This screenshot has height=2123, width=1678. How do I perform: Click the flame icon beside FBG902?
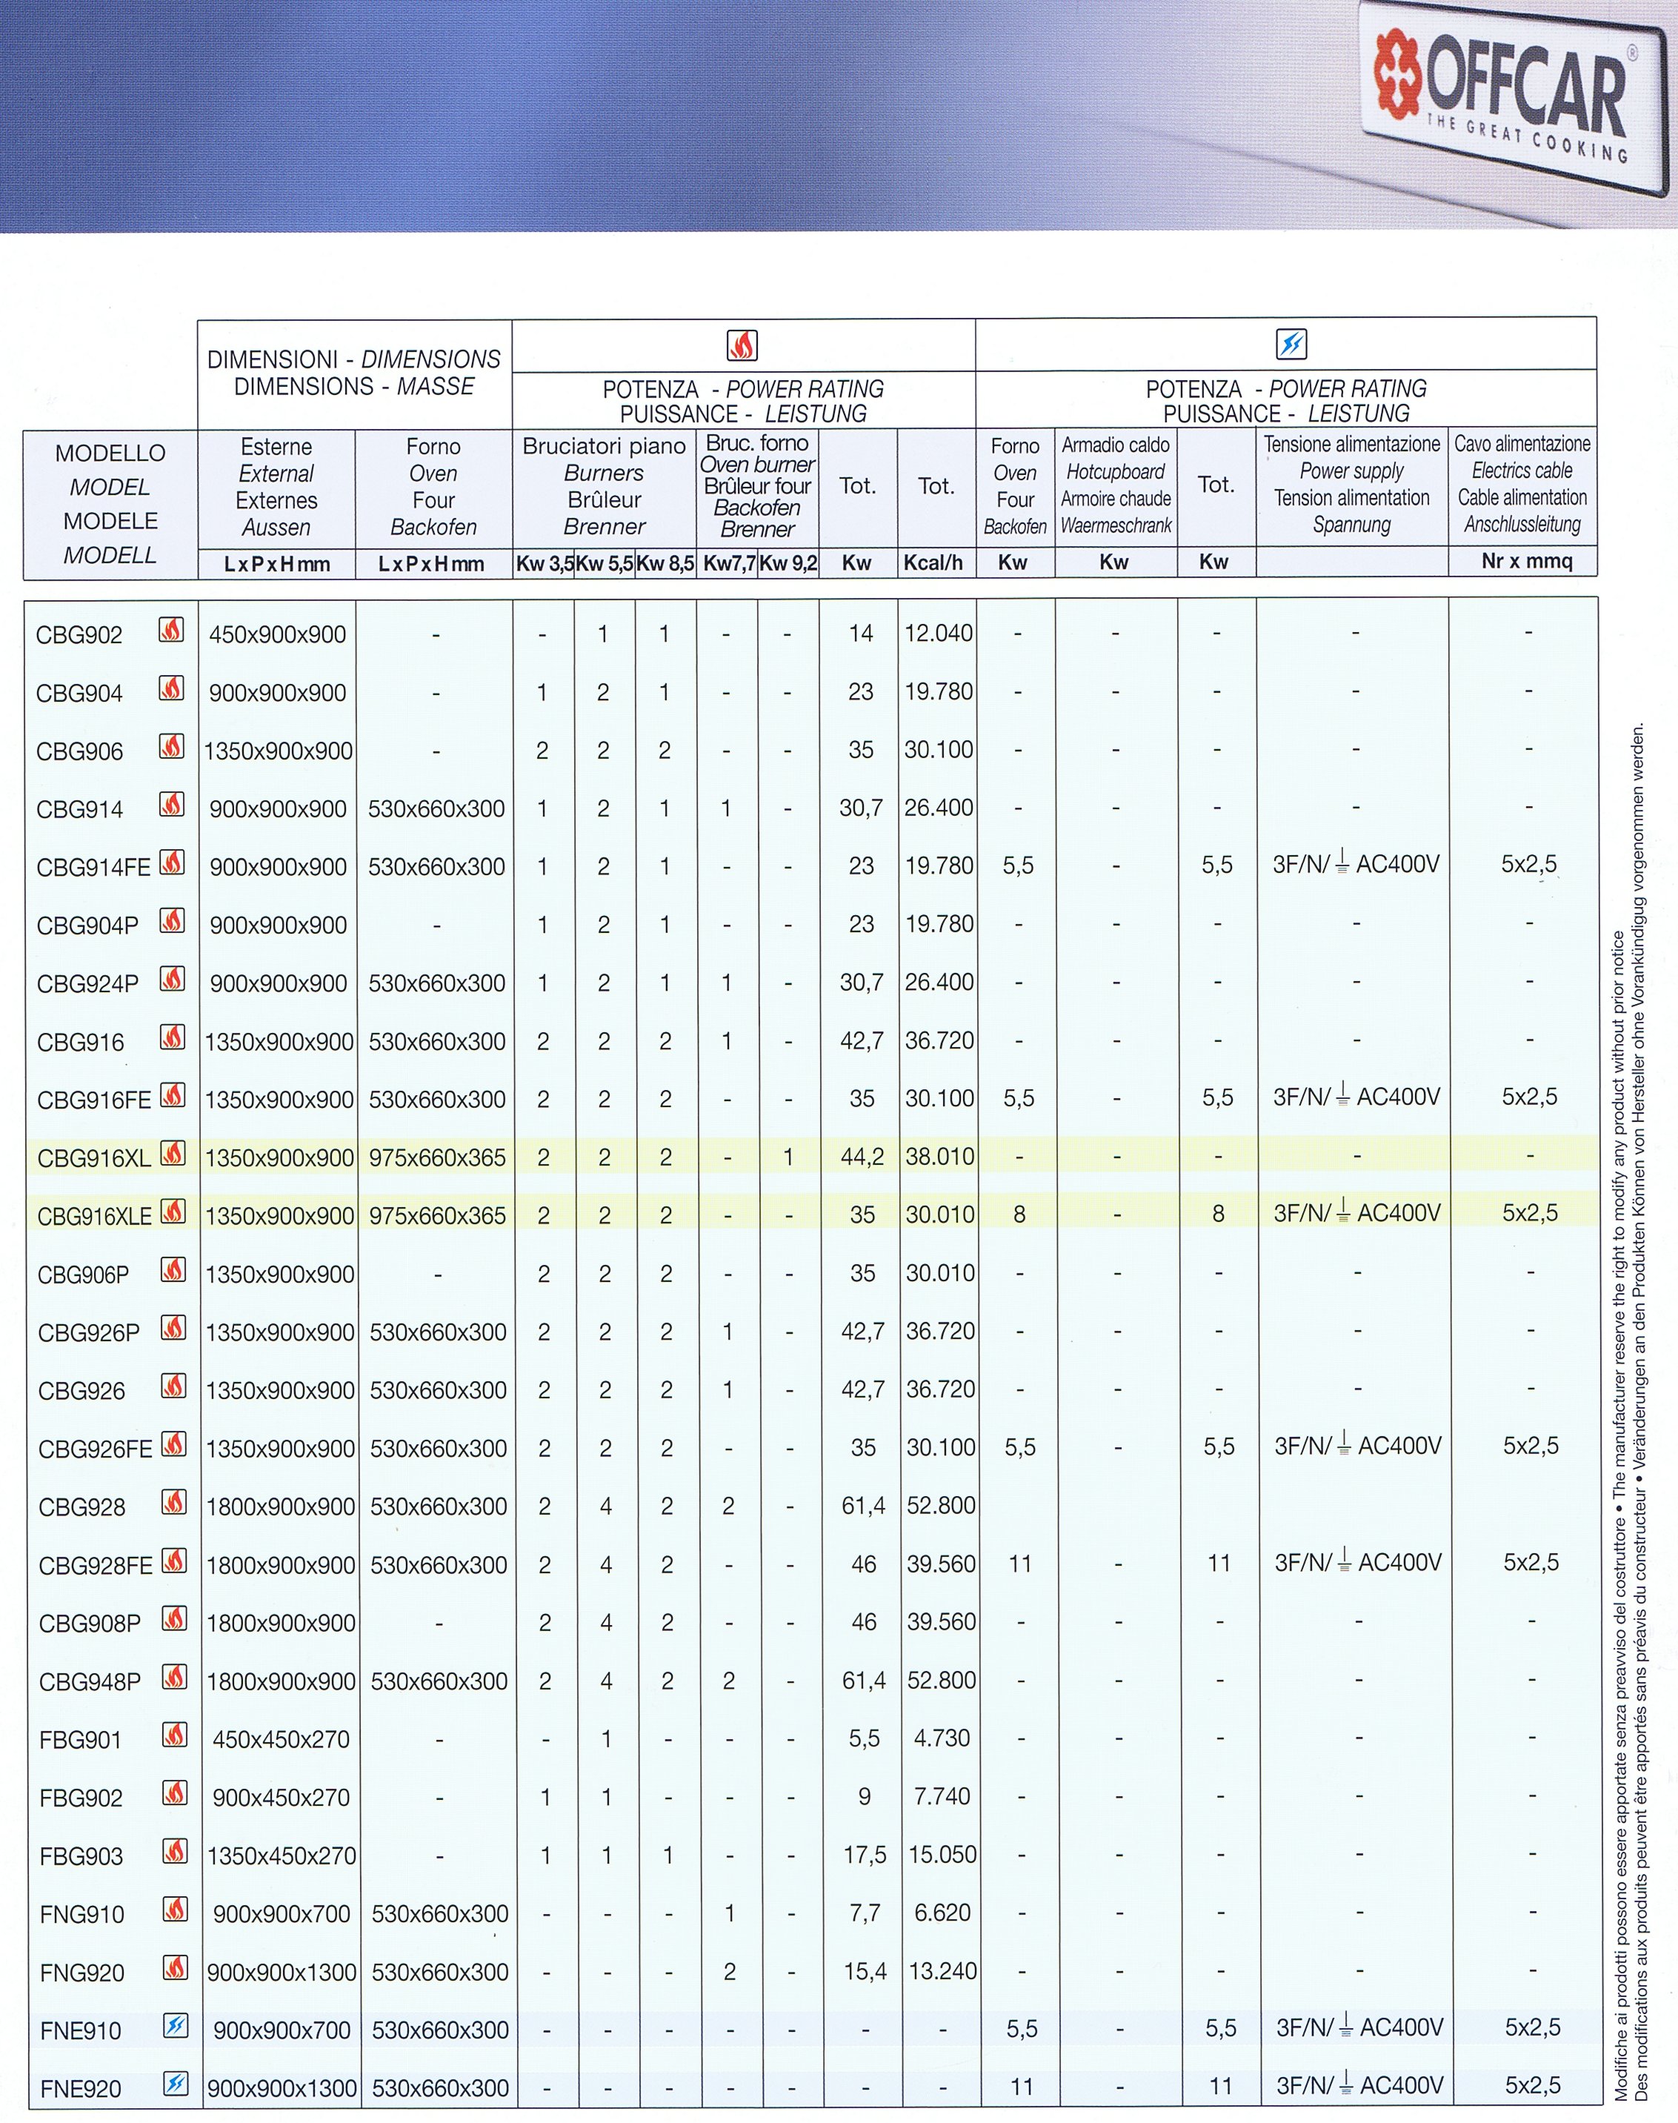coord(175,1792)
